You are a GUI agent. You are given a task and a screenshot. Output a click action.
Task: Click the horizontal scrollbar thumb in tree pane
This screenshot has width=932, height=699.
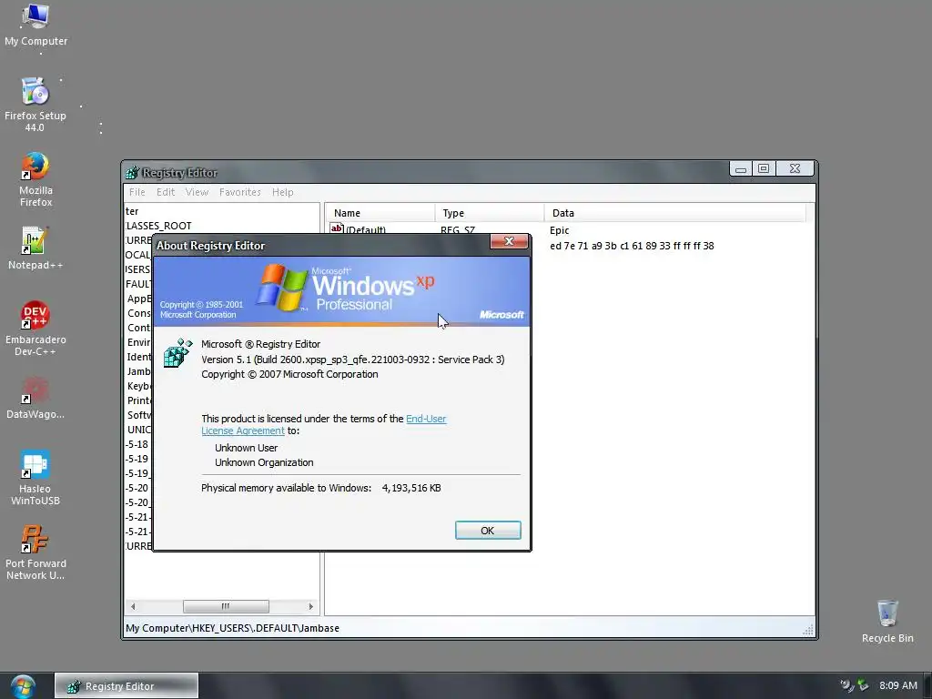click(226, 606)
